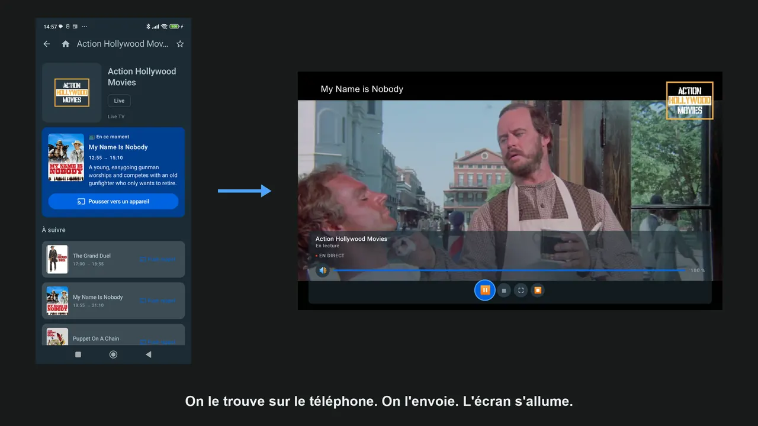
Task: Favorite the channel with the star icon
Action: pos(180,44)
